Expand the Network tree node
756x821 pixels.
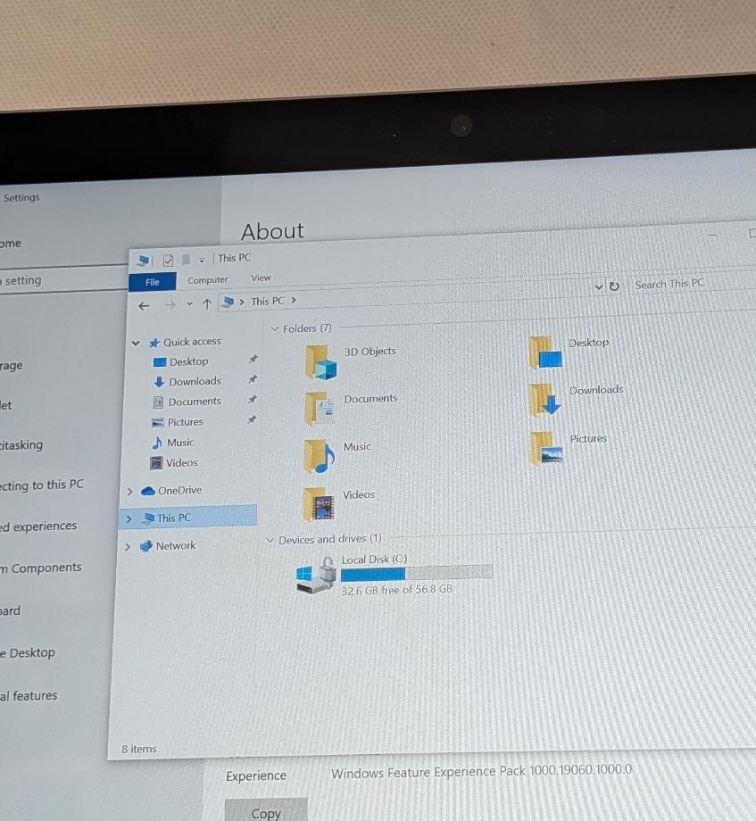point(128,547)
